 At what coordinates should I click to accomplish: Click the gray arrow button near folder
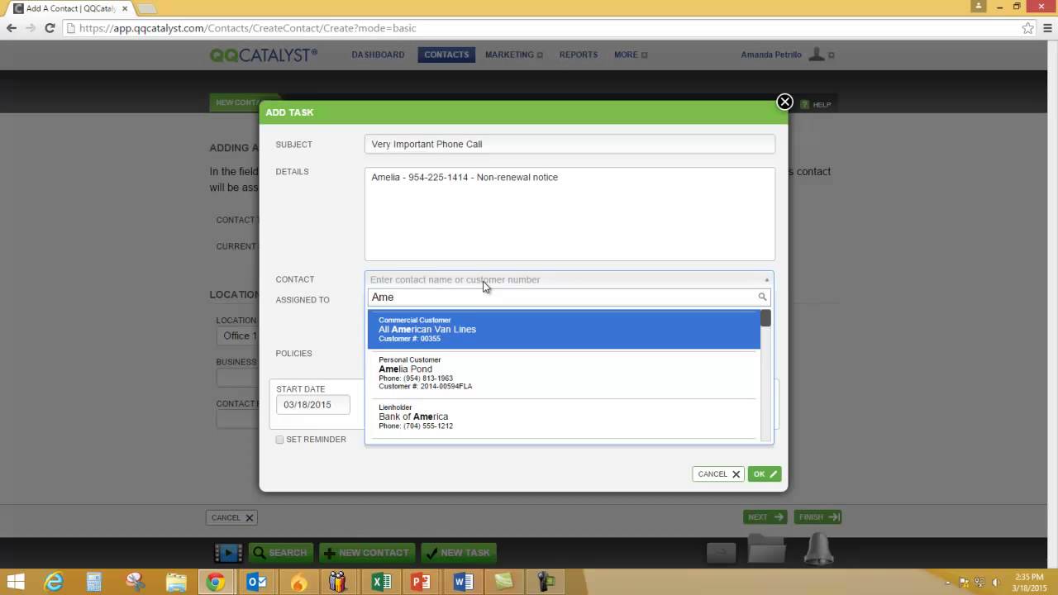[721, 553]
